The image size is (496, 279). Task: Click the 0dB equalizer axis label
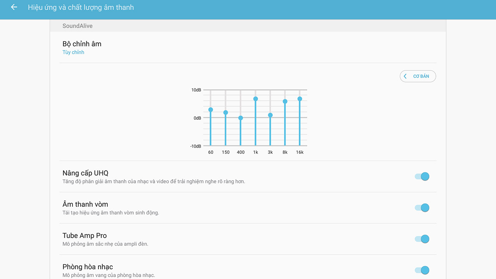coord(197,118)
